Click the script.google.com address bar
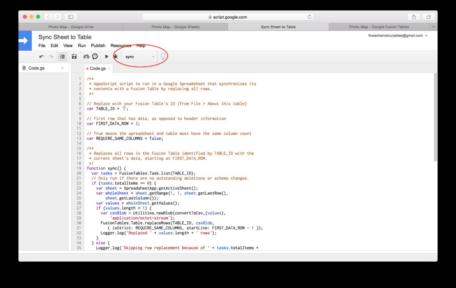 point(228,17)
